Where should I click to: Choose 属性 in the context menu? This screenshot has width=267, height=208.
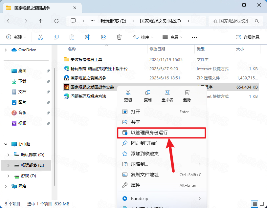[x=162, y=185]
